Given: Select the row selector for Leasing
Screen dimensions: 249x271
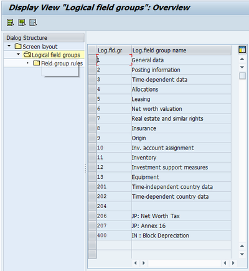Looking at the screenshot, I should [92, 99].
